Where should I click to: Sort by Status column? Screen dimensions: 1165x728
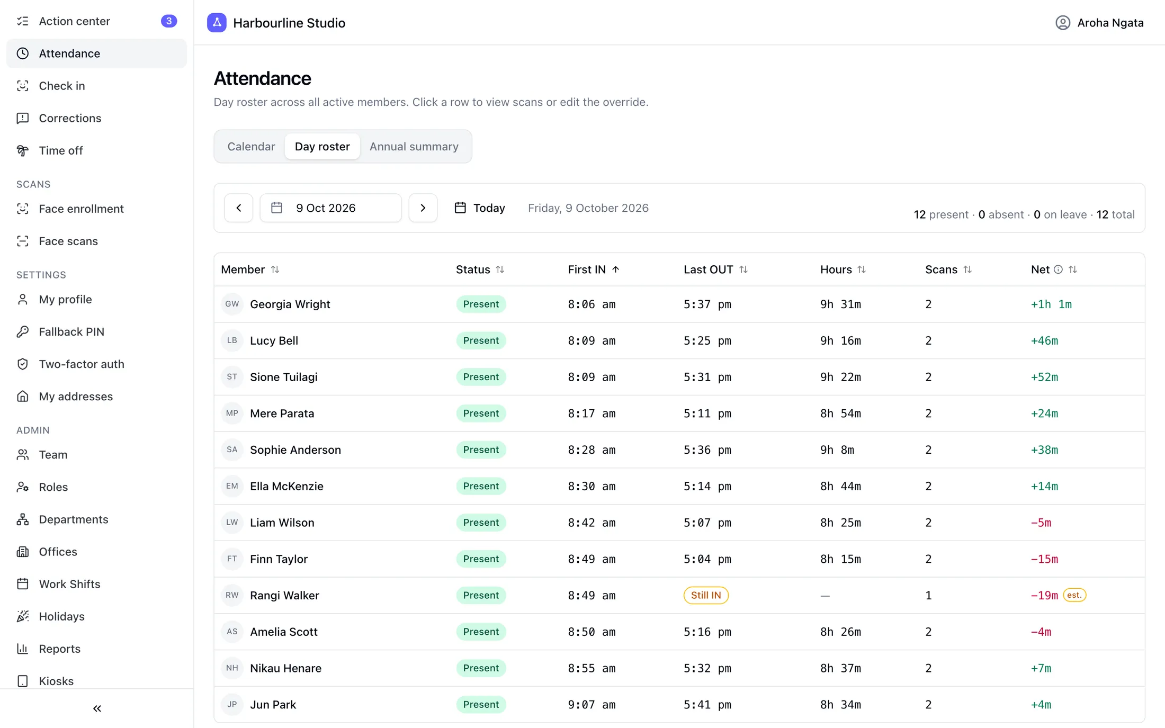click(480, 269)
